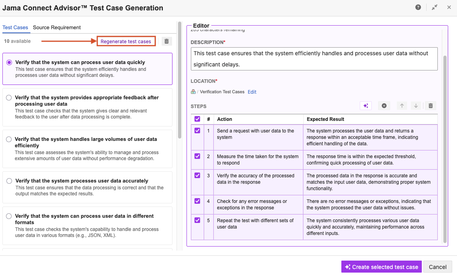
Task: Open the Test Cases tab
Action: click(15, 28)
